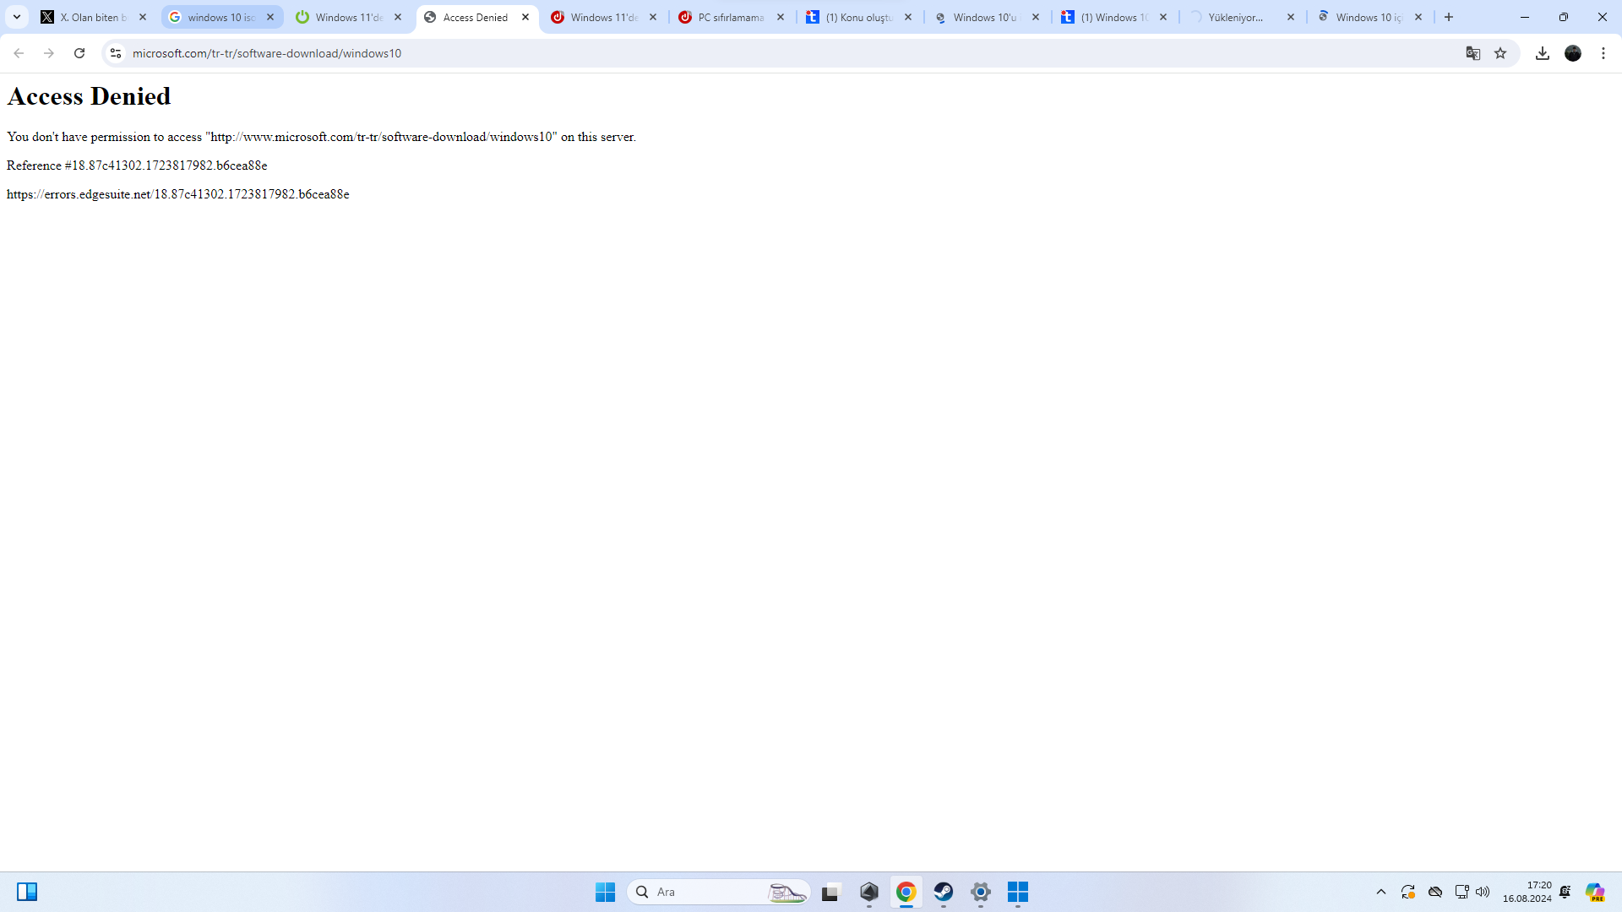This screenshot has width=1622, height=912.
Task: Click the sync update tray icon
Action: [x=1408, y=892]
